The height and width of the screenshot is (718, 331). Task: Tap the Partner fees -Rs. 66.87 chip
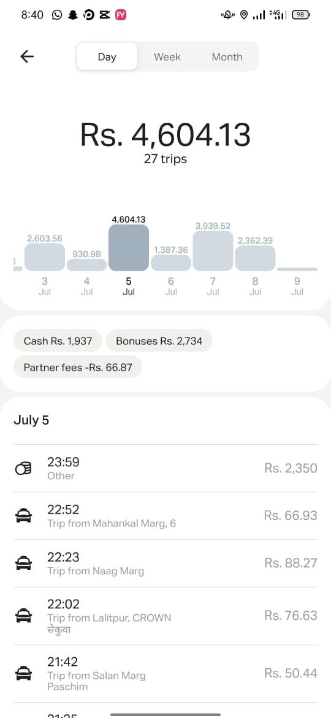point(78,367)
